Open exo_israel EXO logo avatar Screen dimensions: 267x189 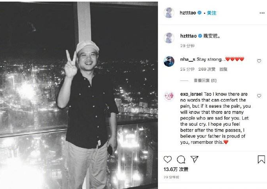(x=169, y=96)
